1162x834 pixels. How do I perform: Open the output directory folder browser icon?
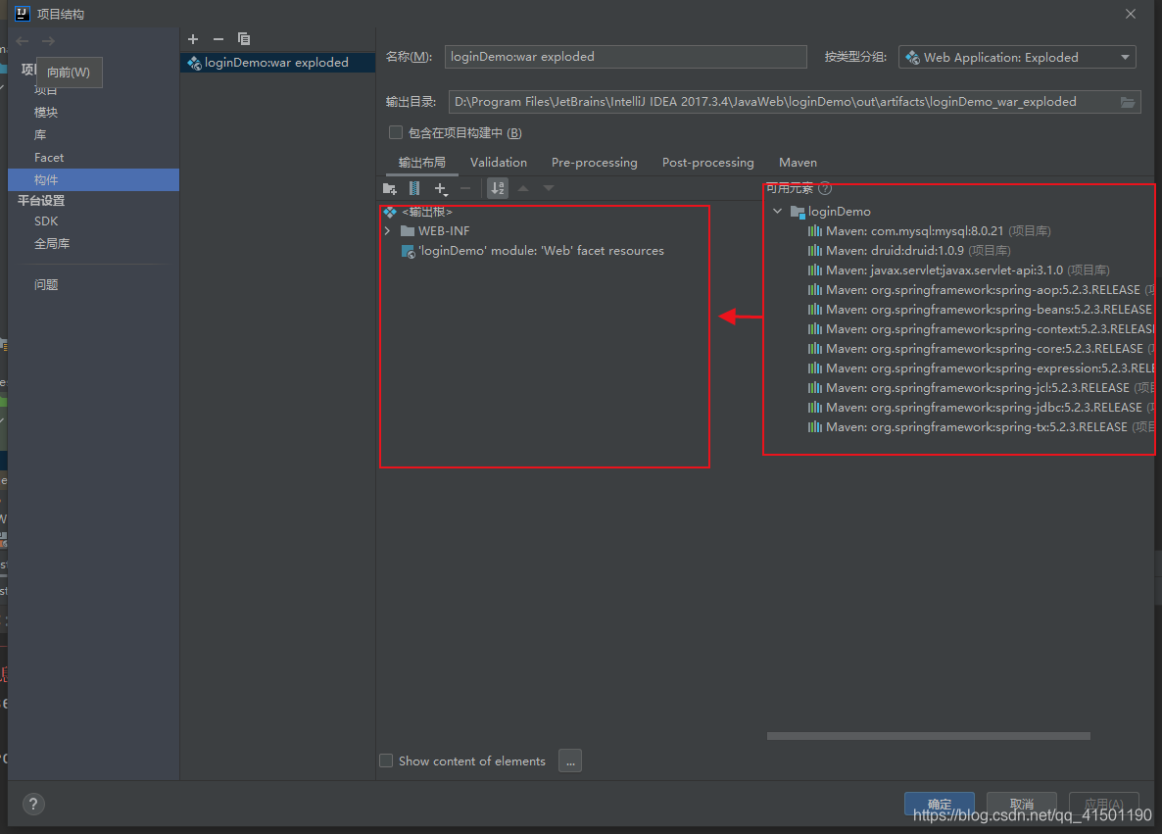pos(1129,101)
